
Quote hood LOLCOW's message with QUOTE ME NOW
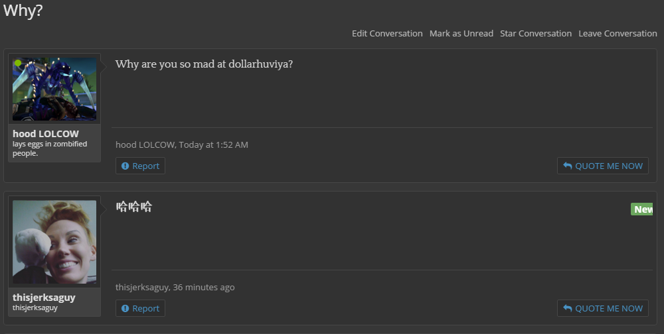(x=603, y=166)
